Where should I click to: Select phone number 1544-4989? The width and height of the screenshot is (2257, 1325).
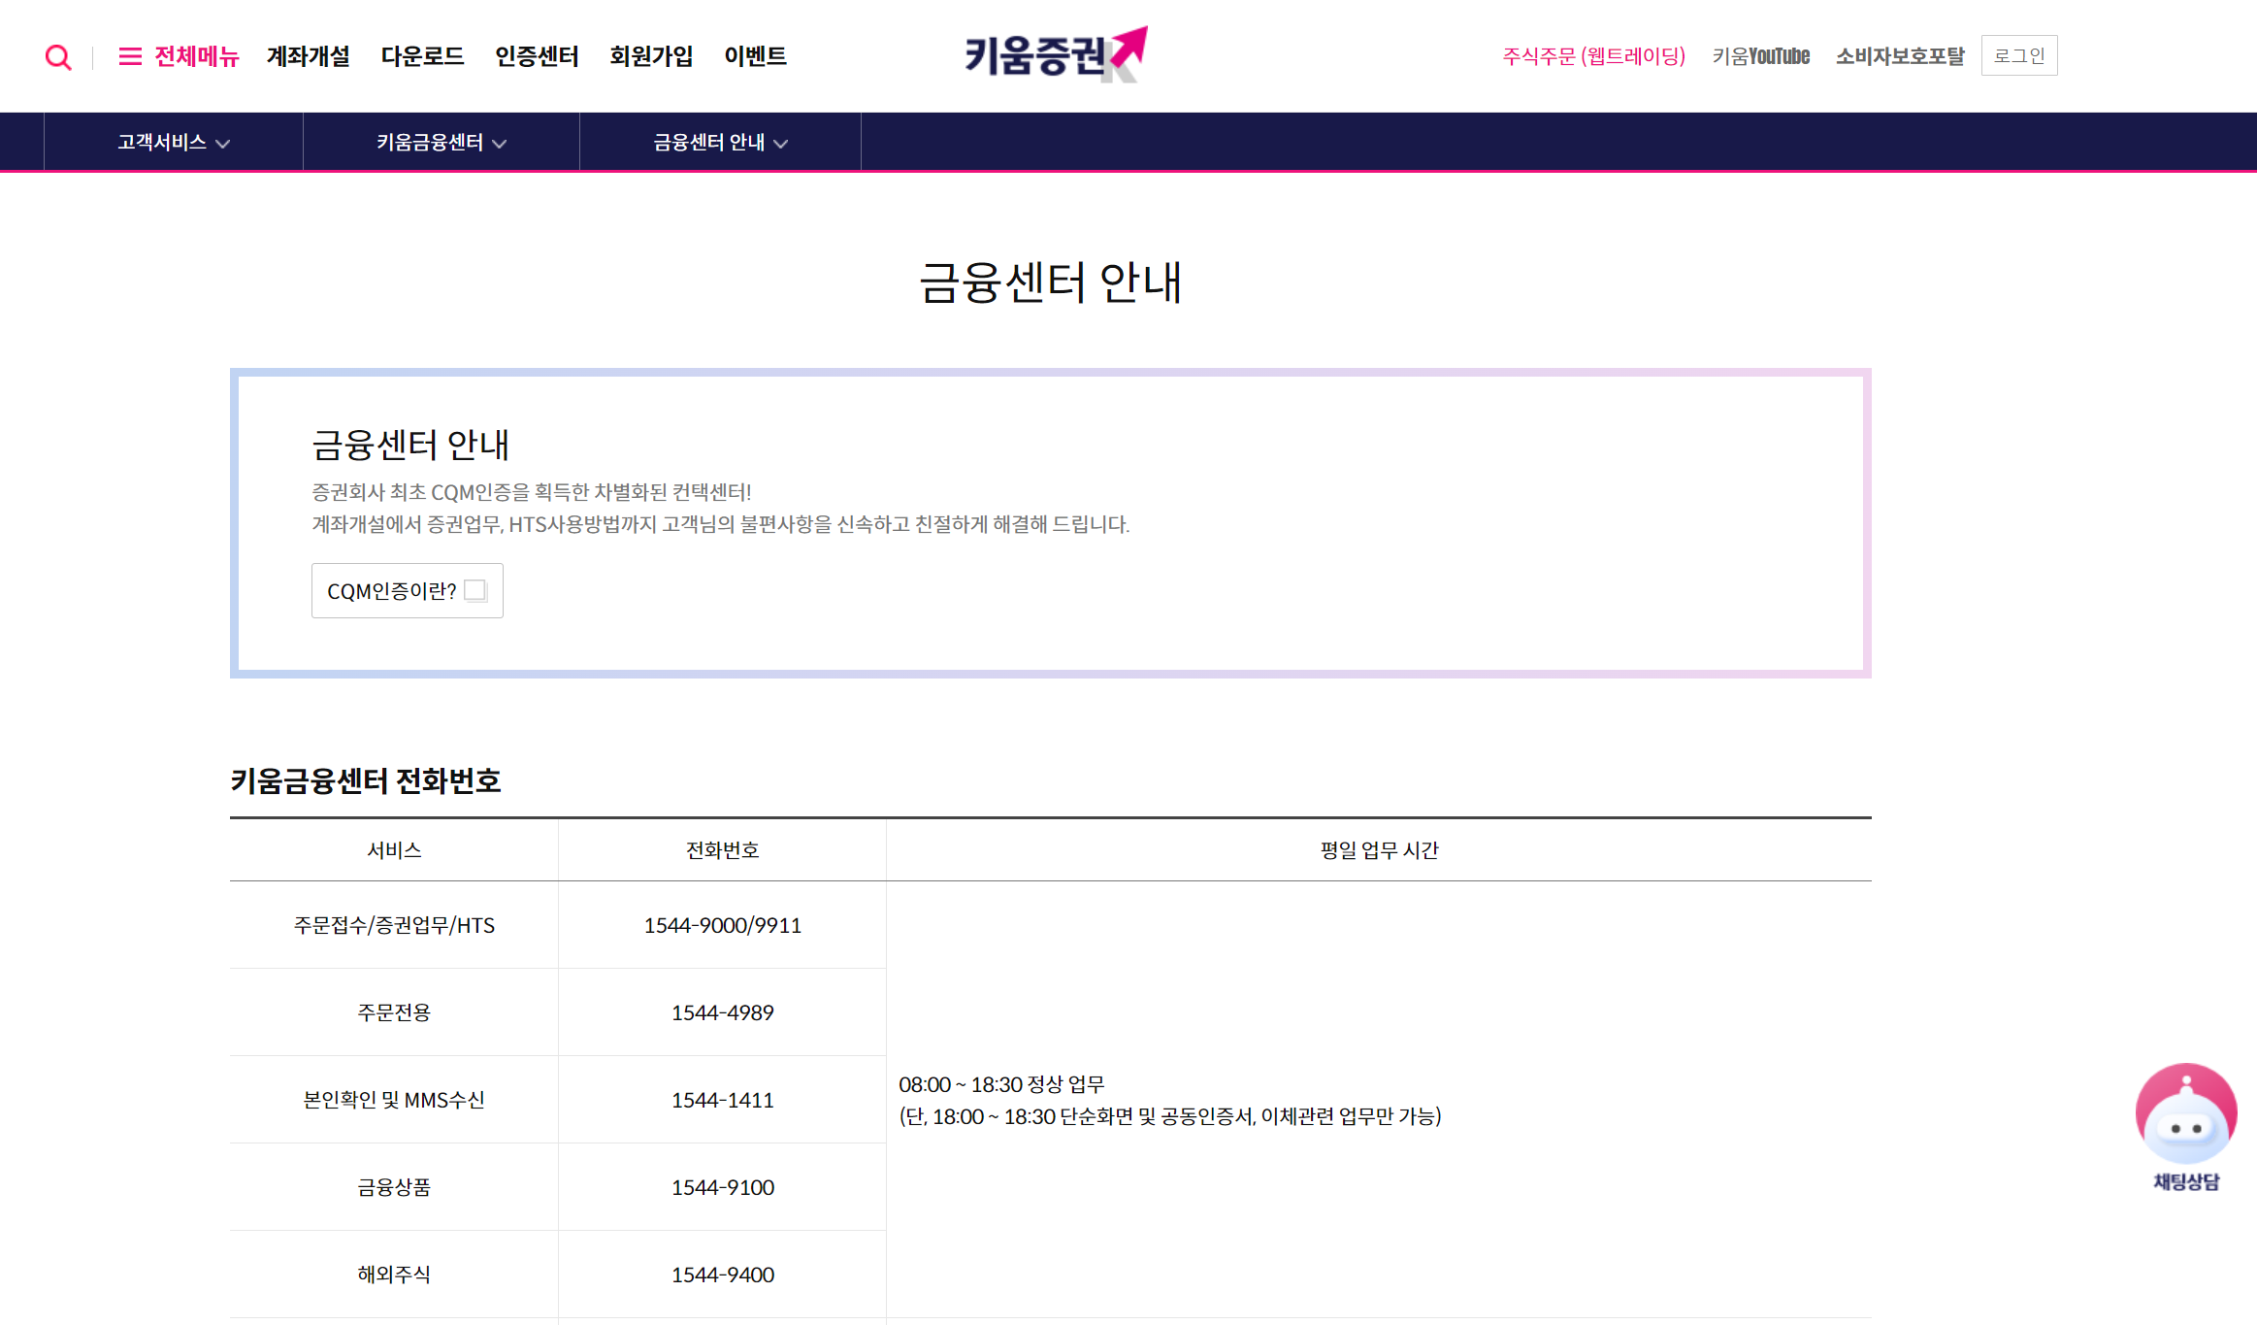click(x=722, y=1012)
